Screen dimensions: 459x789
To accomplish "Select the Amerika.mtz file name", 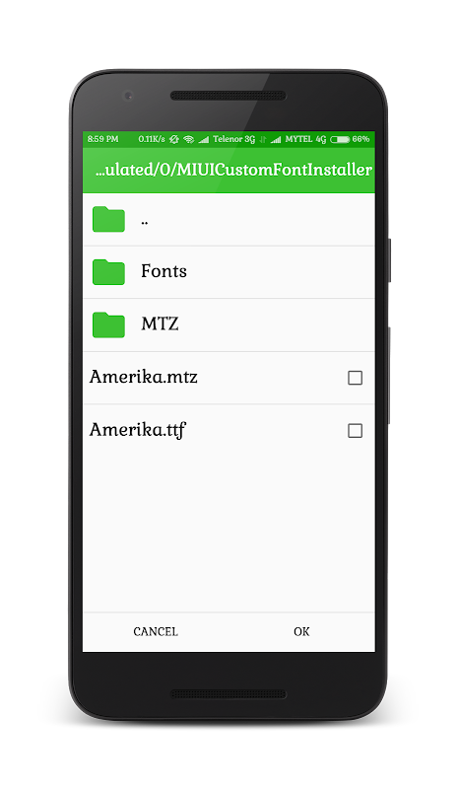I will [143, 377].
